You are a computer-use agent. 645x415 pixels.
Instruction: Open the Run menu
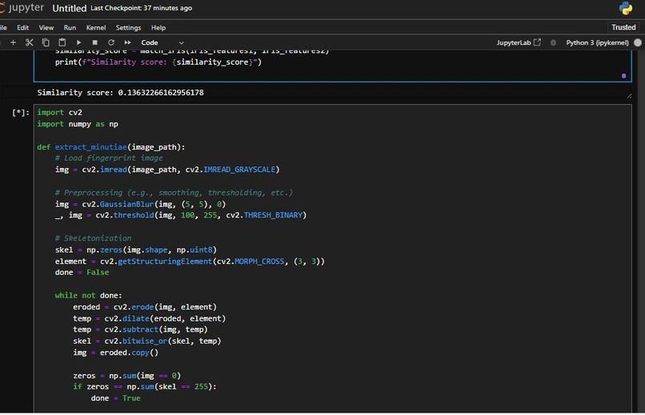click(70, 27)
